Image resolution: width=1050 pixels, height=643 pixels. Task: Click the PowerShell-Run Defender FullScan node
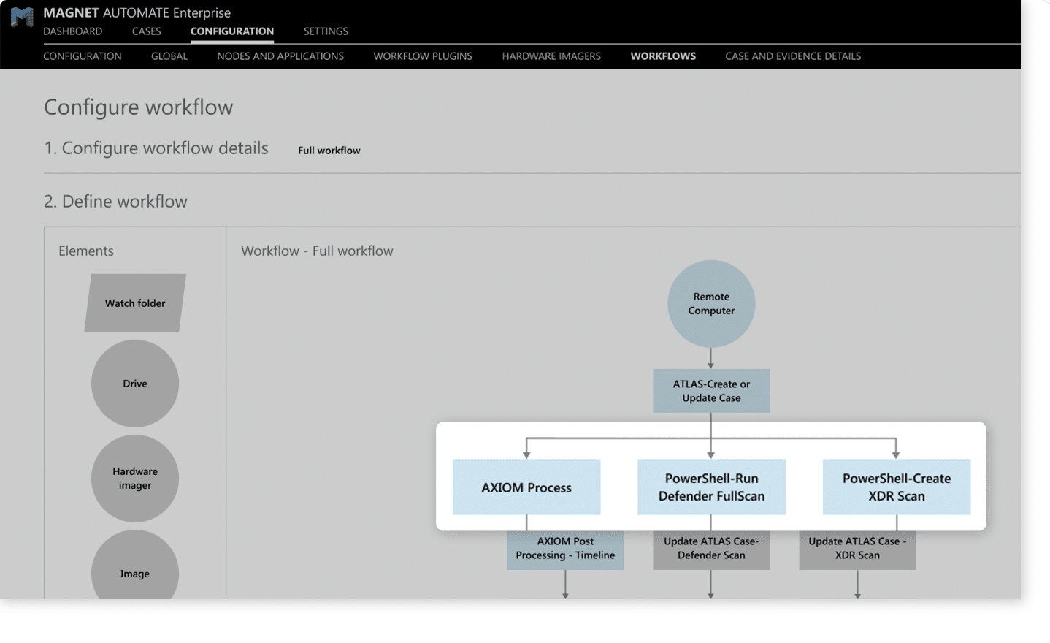pyautogui.click(x=711, y=487)
